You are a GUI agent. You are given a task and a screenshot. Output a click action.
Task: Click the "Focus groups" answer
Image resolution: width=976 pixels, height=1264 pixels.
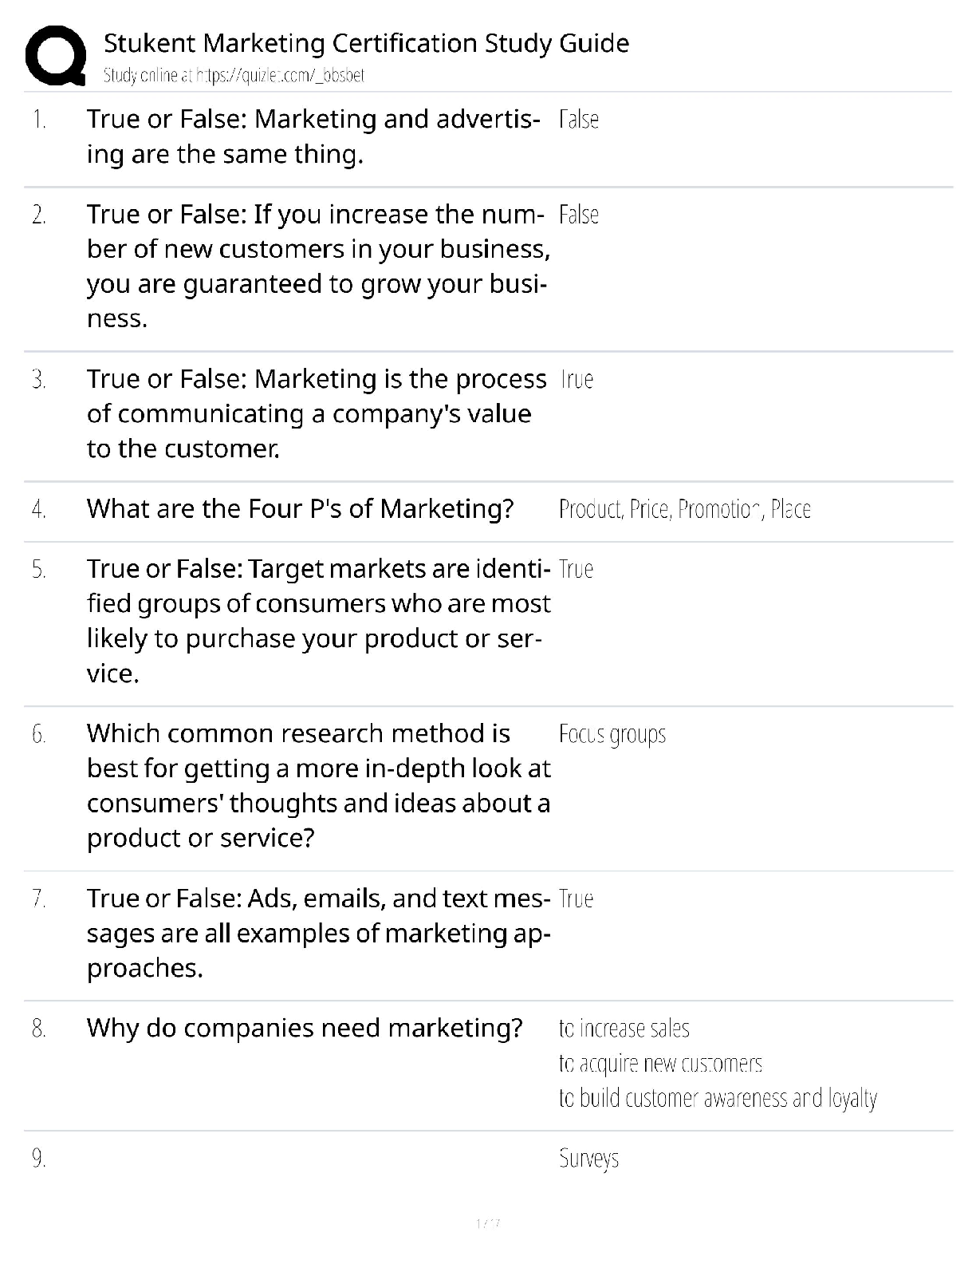[x=612, y=734]
